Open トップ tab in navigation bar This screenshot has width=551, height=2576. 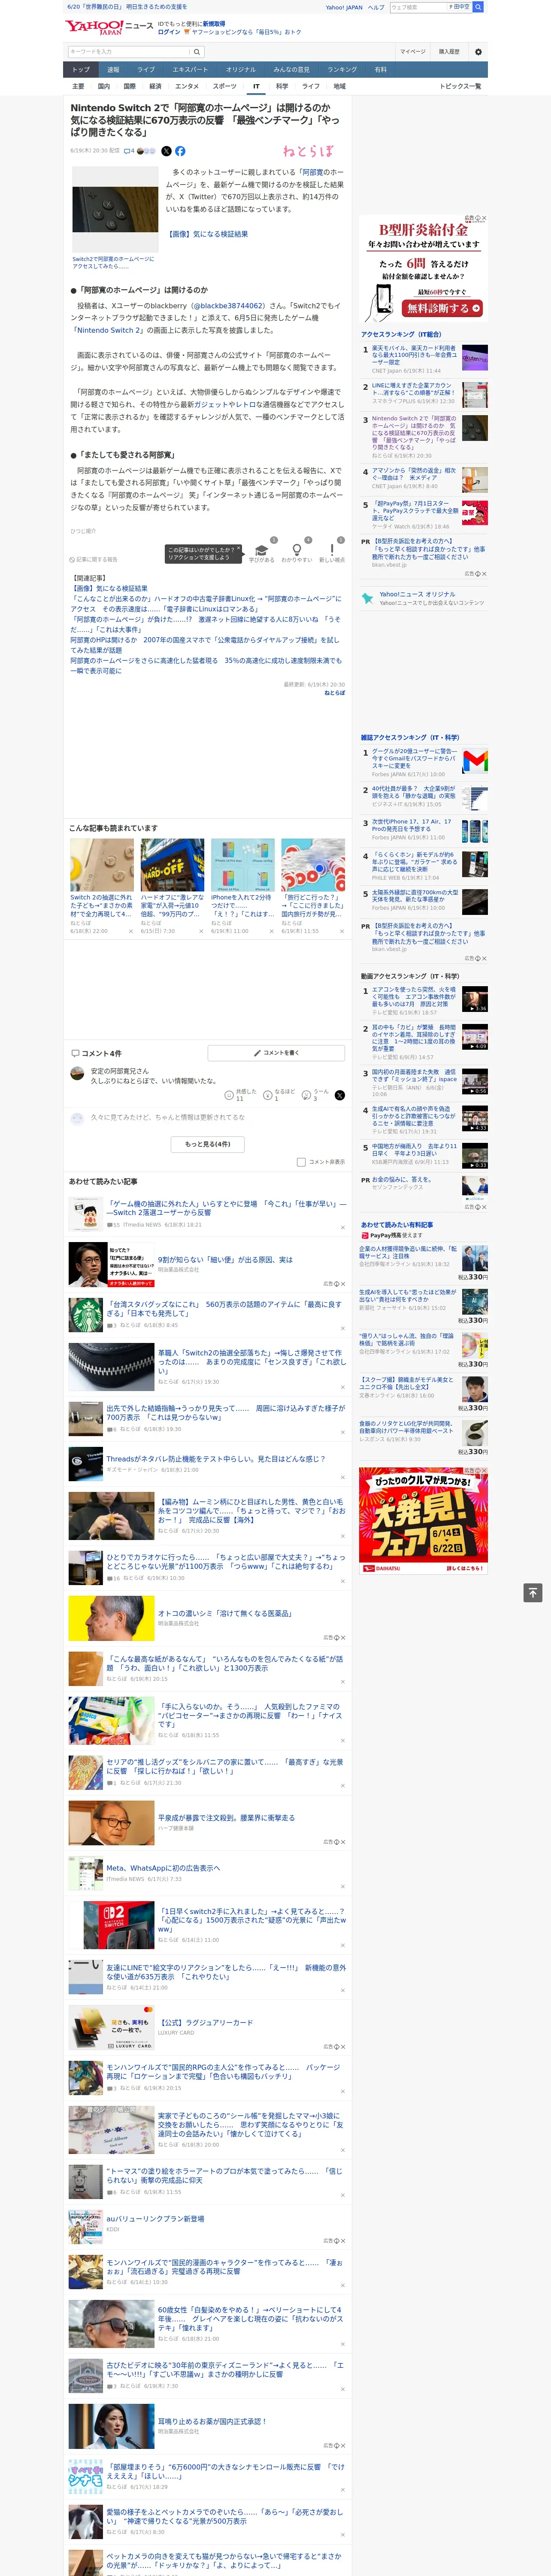tap(81, 70)
